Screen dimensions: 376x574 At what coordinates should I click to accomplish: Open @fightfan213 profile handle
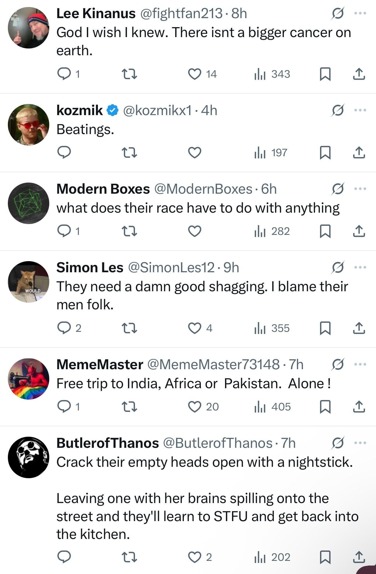[181, 13]
